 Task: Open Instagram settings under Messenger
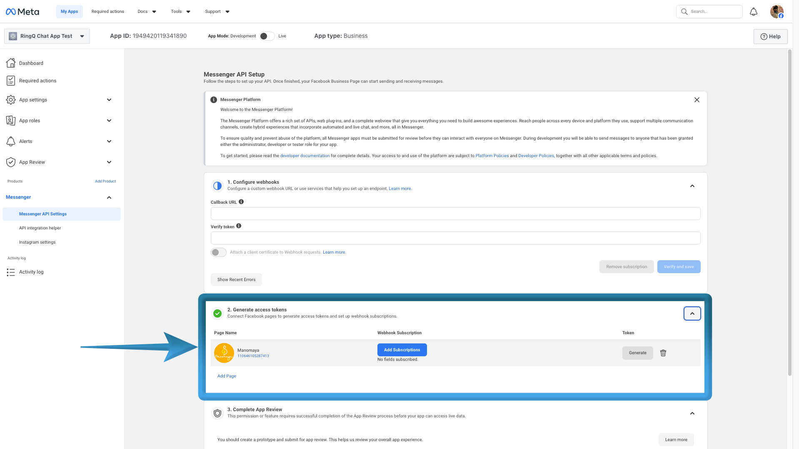[37, 242]
